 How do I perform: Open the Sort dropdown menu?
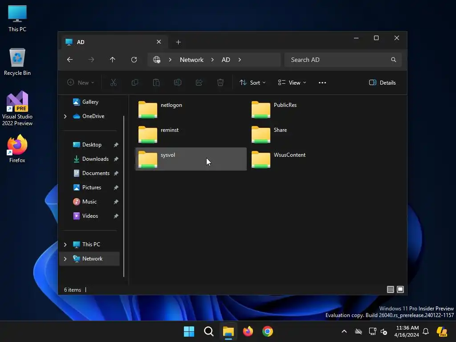coord(252,82)
